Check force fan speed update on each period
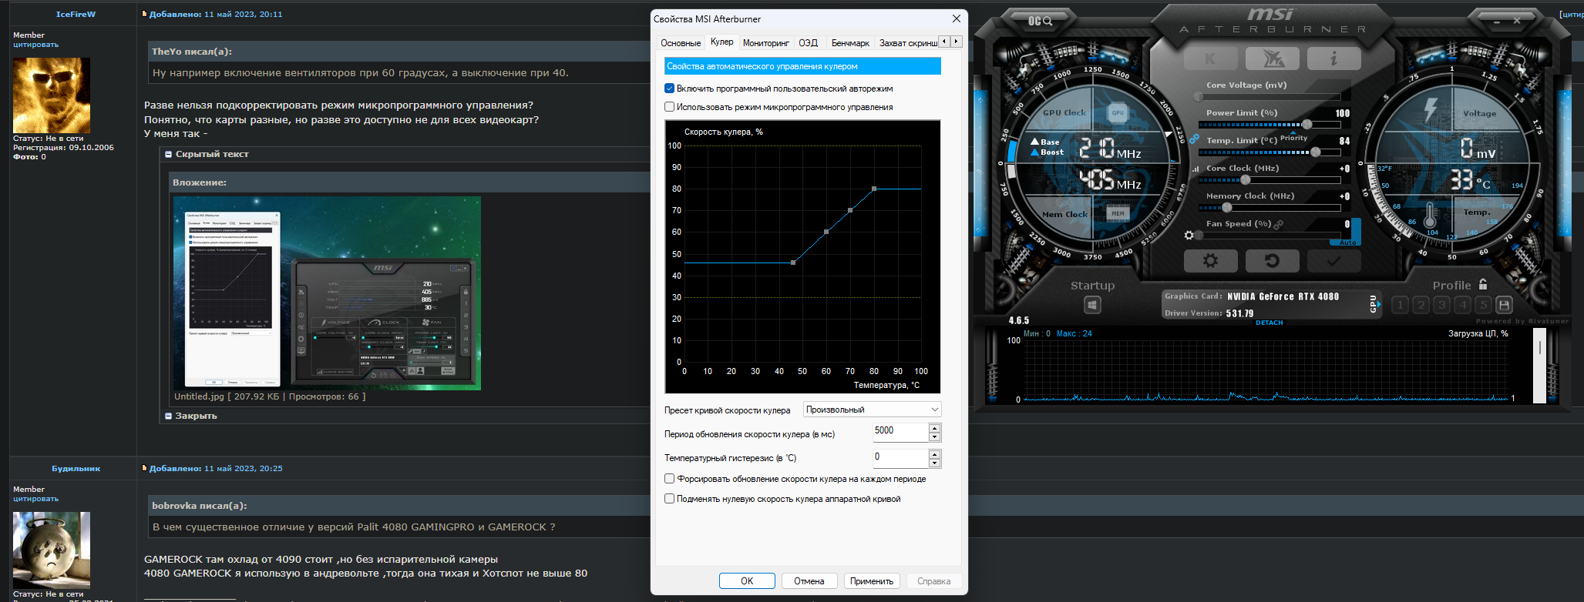This screenshot has height=602, width=1584. [x=669, y=479]
